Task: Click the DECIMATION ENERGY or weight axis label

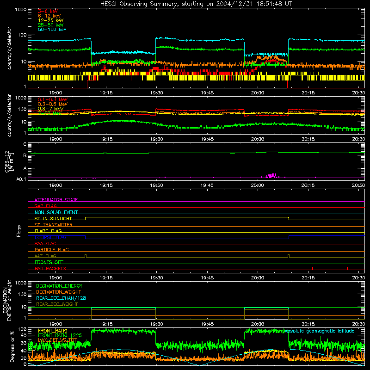Action: (7, 300)
